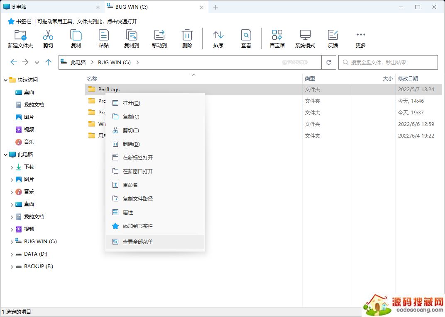Open a new tab with the plus button
The width and height of the screenshot is (445, 317).
click(x=216, y=7)
